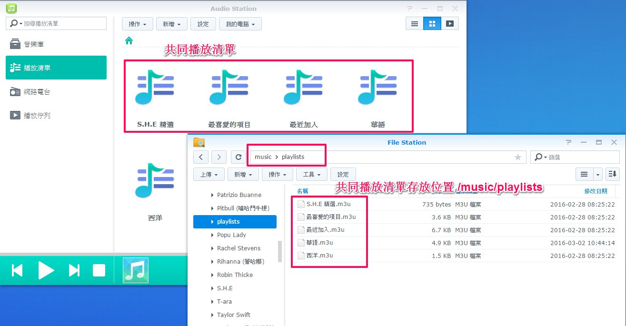Image resolution: width=626 pixels, height=326 pixels.
Task: Go back in File Station
Action: (x=201, y=157)
